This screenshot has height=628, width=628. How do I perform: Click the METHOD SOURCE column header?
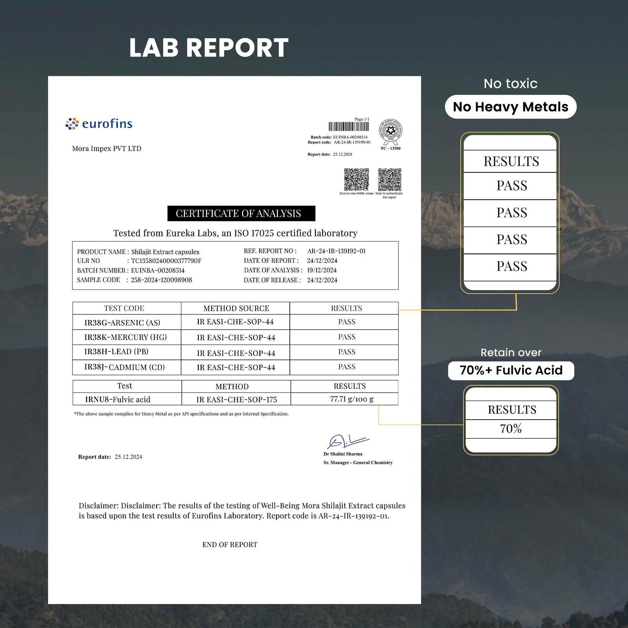pos(236,308)
